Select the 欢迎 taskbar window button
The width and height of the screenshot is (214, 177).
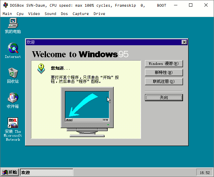[x=47, y=172]
